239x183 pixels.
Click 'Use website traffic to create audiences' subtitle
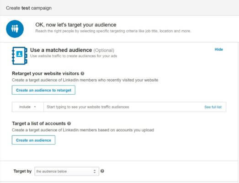[x=74, y=56]
